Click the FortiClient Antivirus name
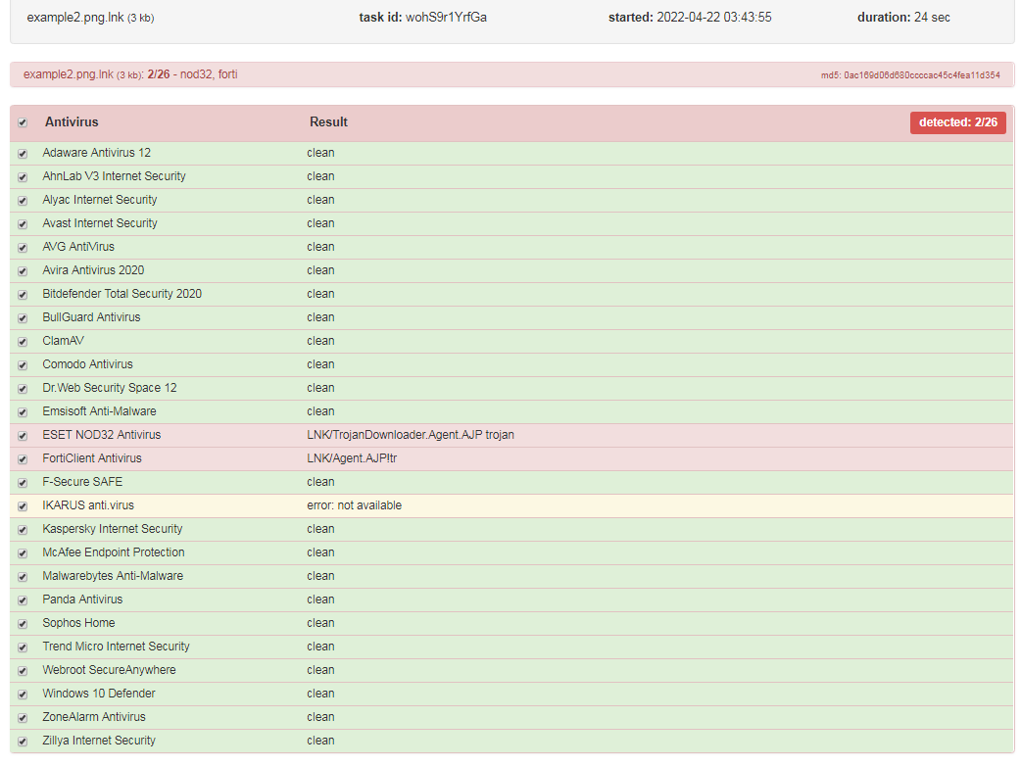Image resolution: width=1021 pixels, height=767 pixels. pyautogui.click(x=92, y=457)
